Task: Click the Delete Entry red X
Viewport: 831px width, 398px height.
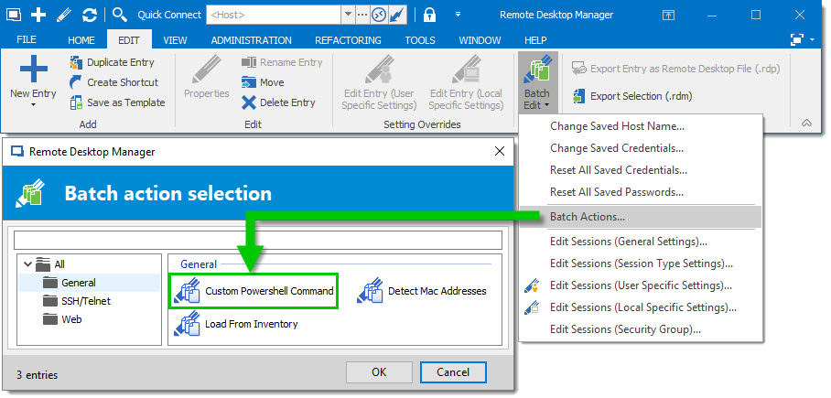Action: coord(248,102)
